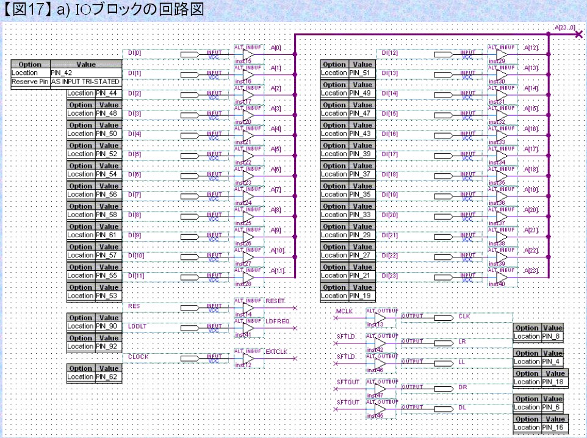Click the ALT_INBUF buffer inst20
This screenshot has width=587, height=438.
249,115
